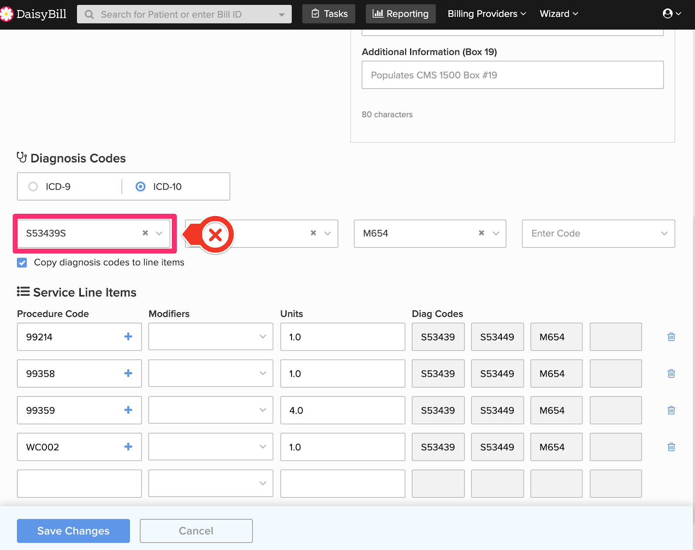Open the patient search dropdown arrow

pyautogui.click(x=282, y=15)
